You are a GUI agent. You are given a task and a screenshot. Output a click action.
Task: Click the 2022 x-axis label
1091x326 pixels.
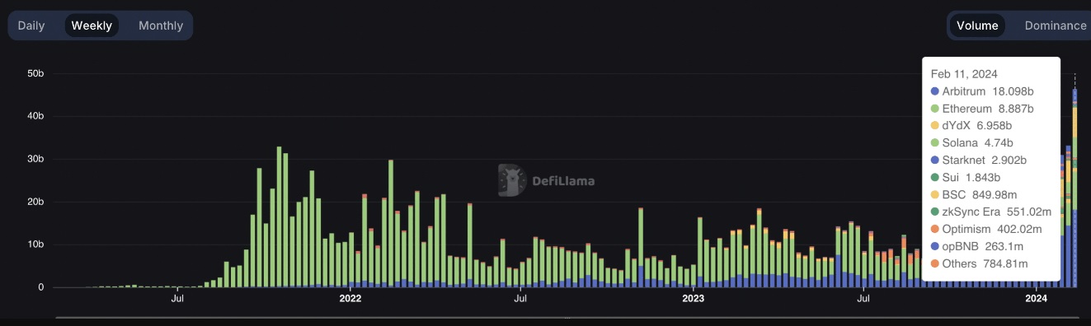[350, 298]
